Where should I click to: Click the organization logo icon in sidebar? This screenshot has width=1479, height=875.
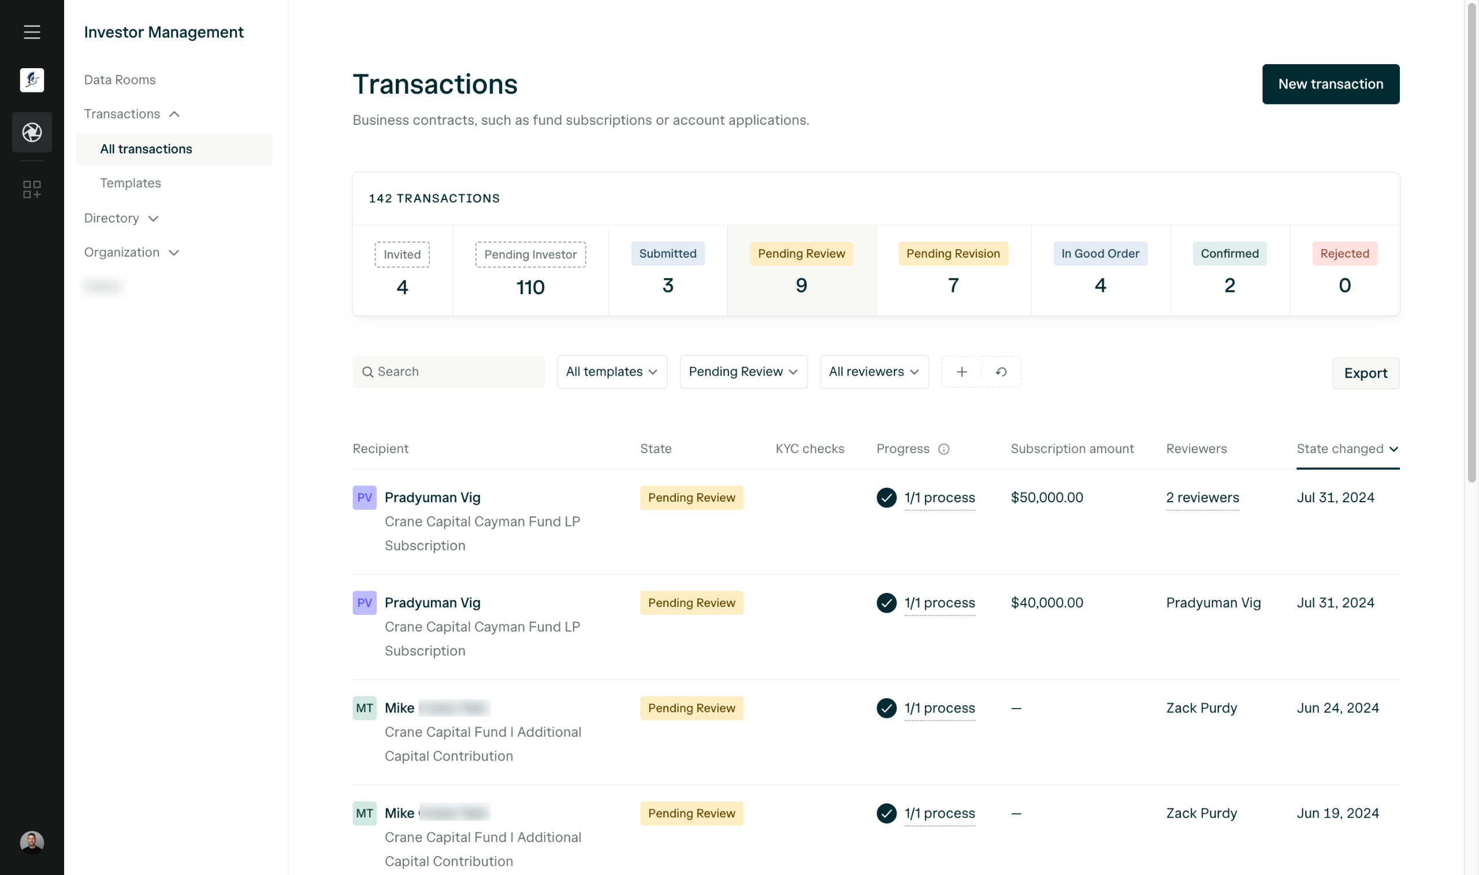click(32, 80)
